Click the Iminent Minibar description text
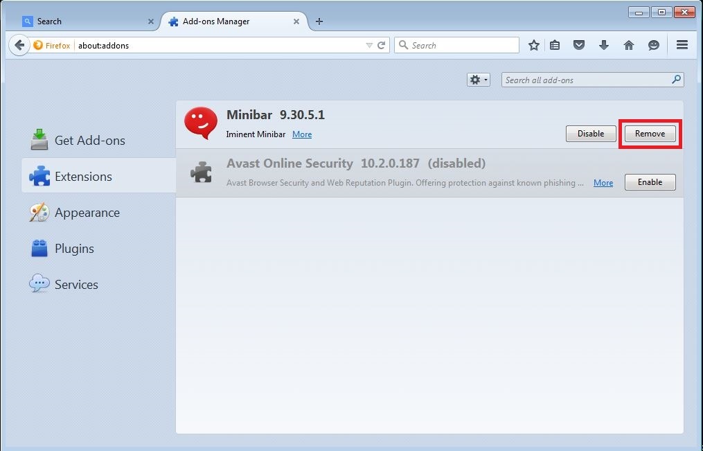This screenshot has width=703, height=451. pos(256,134)
